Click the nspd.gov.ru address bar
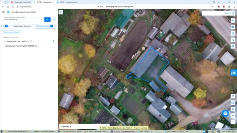The width and height of the screenshot is (237, 133). (26, 7)
